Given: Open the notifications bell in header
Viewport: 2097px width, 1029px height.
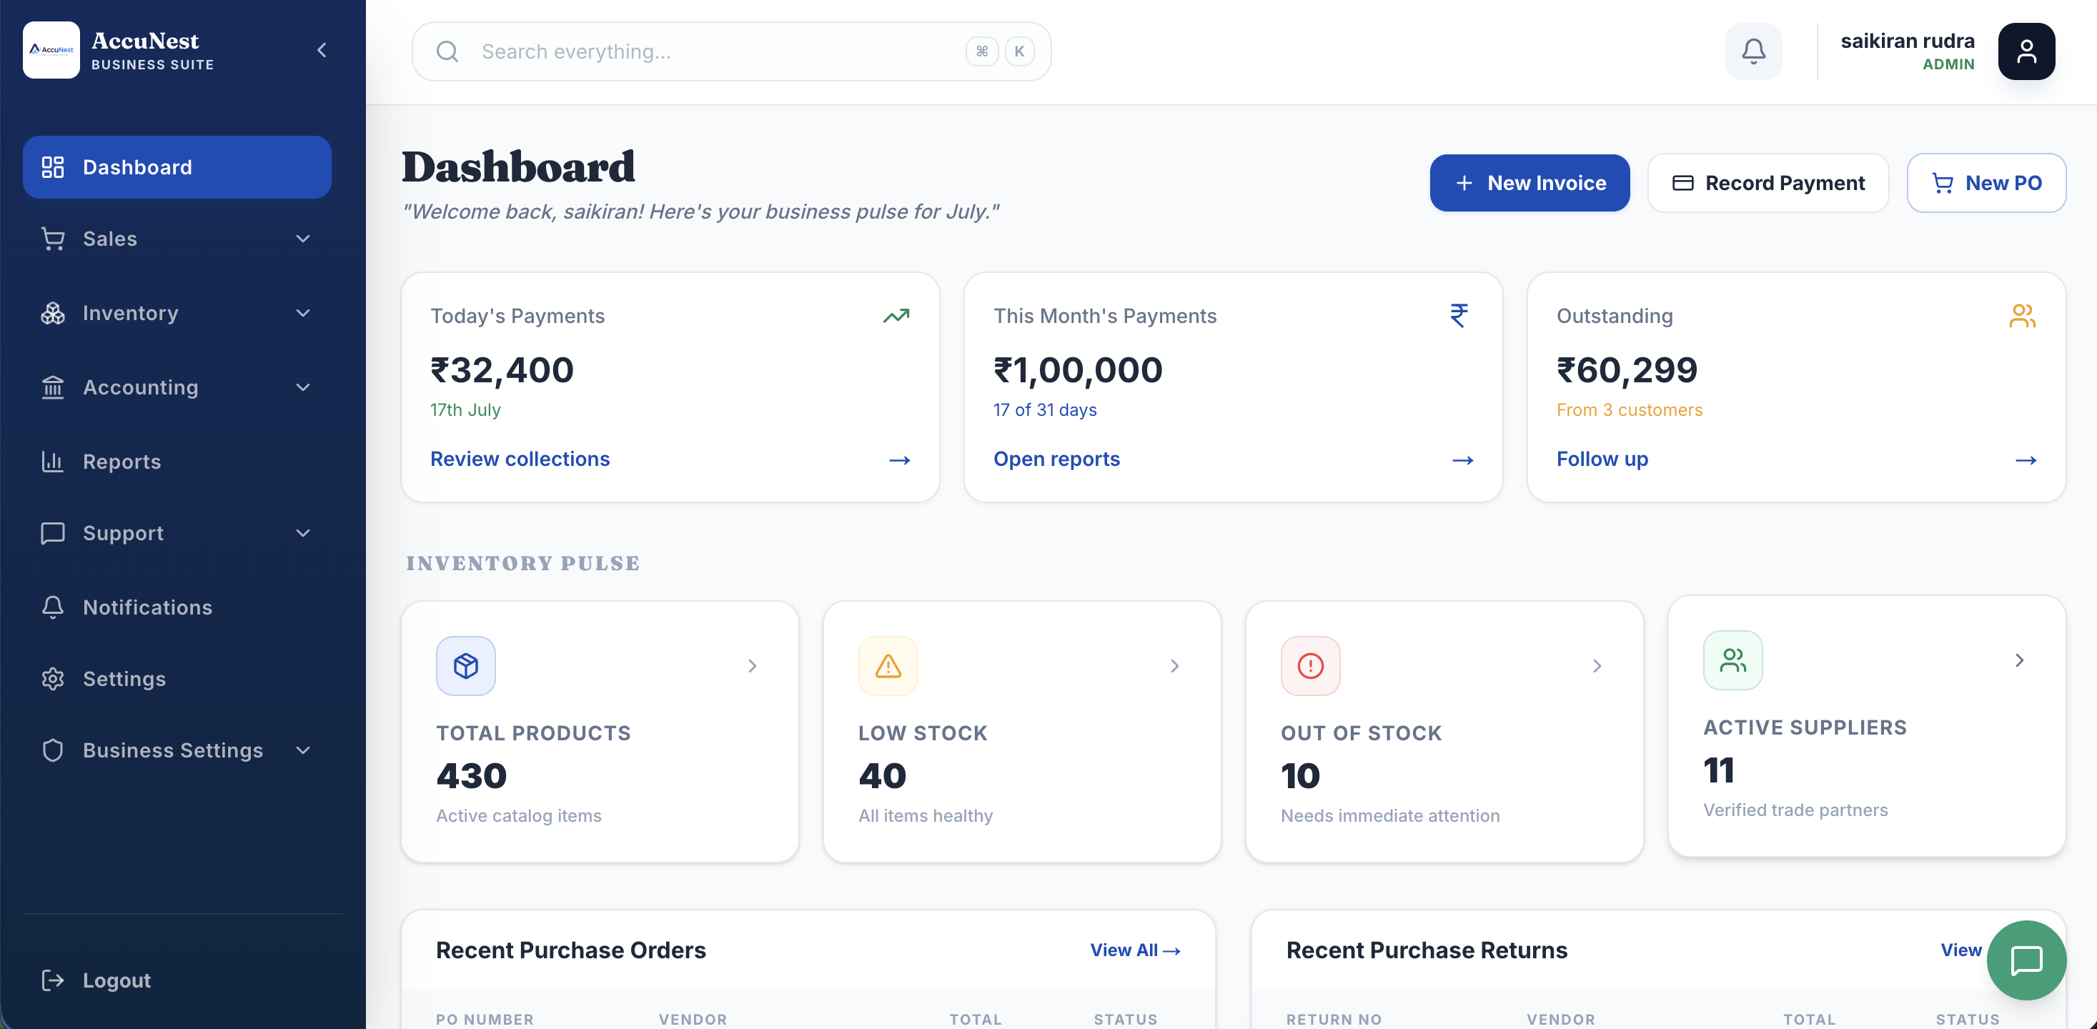Looking at the screenshot, I should [1753, 51].
